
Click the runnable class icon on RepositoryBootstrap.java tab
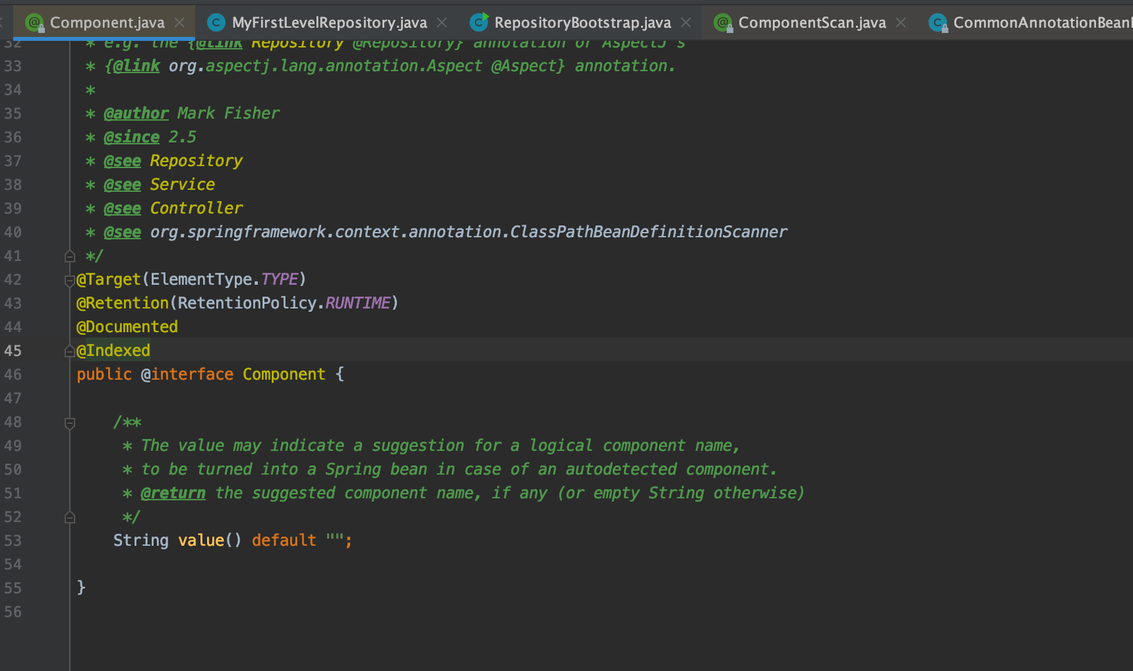tap(479, 22)
